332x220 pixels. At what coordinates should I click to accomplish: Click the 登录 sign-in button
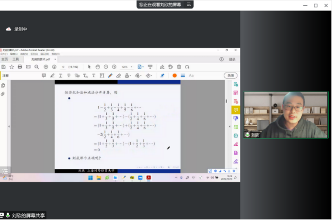click(232, 59)
